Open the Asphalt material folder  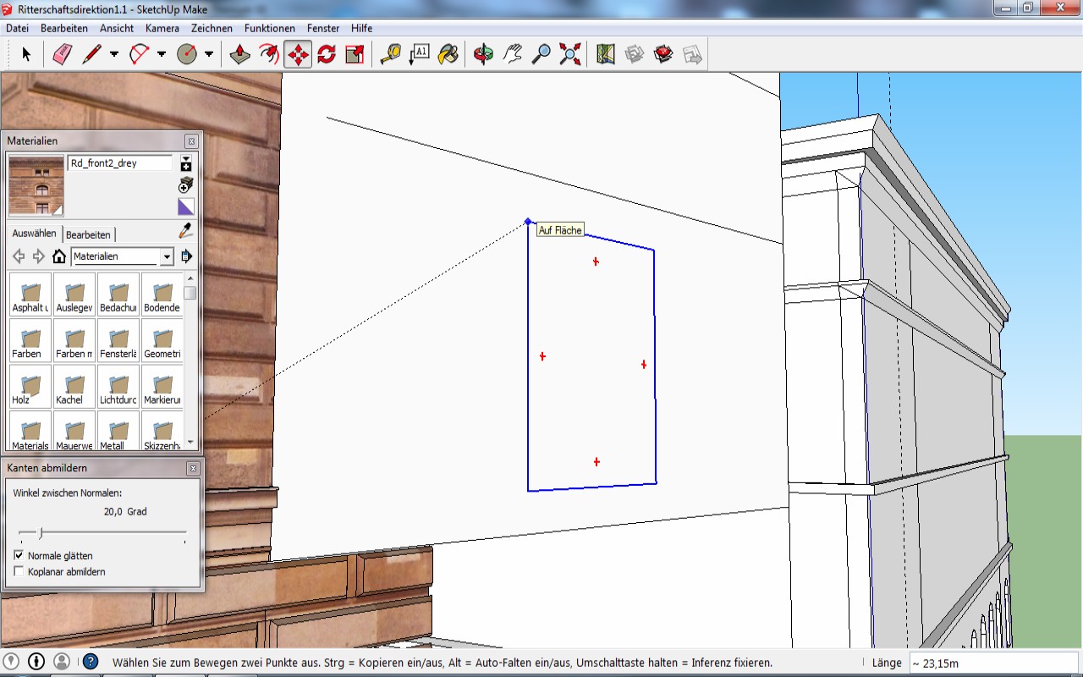(x=30, y=294)
